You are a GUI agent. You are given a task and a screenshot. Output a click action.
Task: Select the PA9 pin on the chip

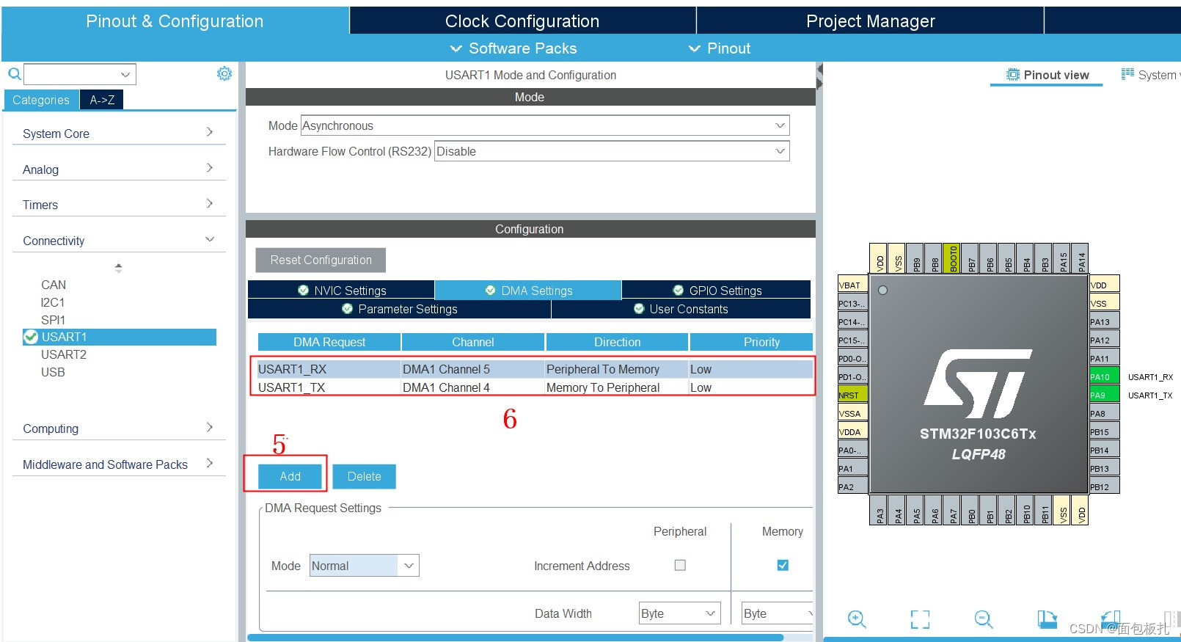[1104, 395]
